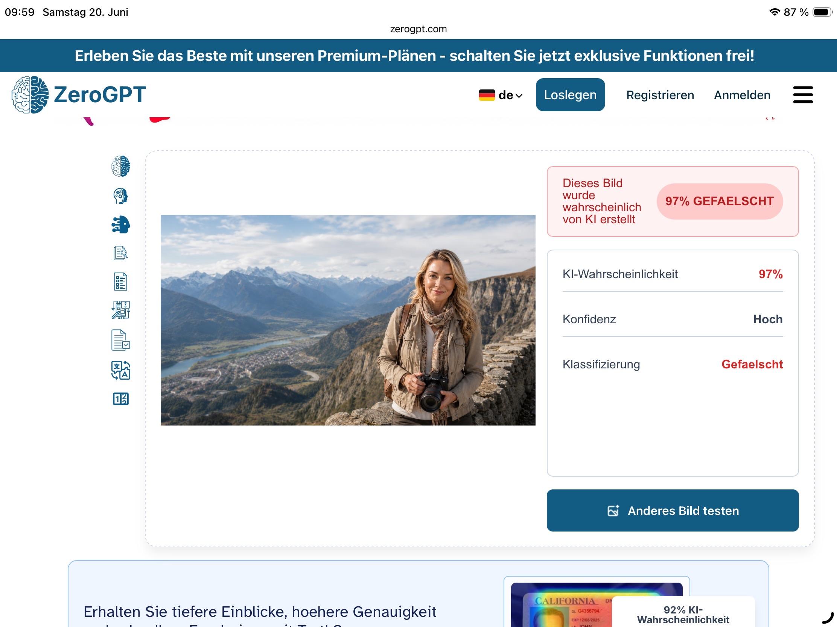Expand the 'de' language dropdown chevron
The width and height of the screenshot is (837, 627).
pos(519,95)
